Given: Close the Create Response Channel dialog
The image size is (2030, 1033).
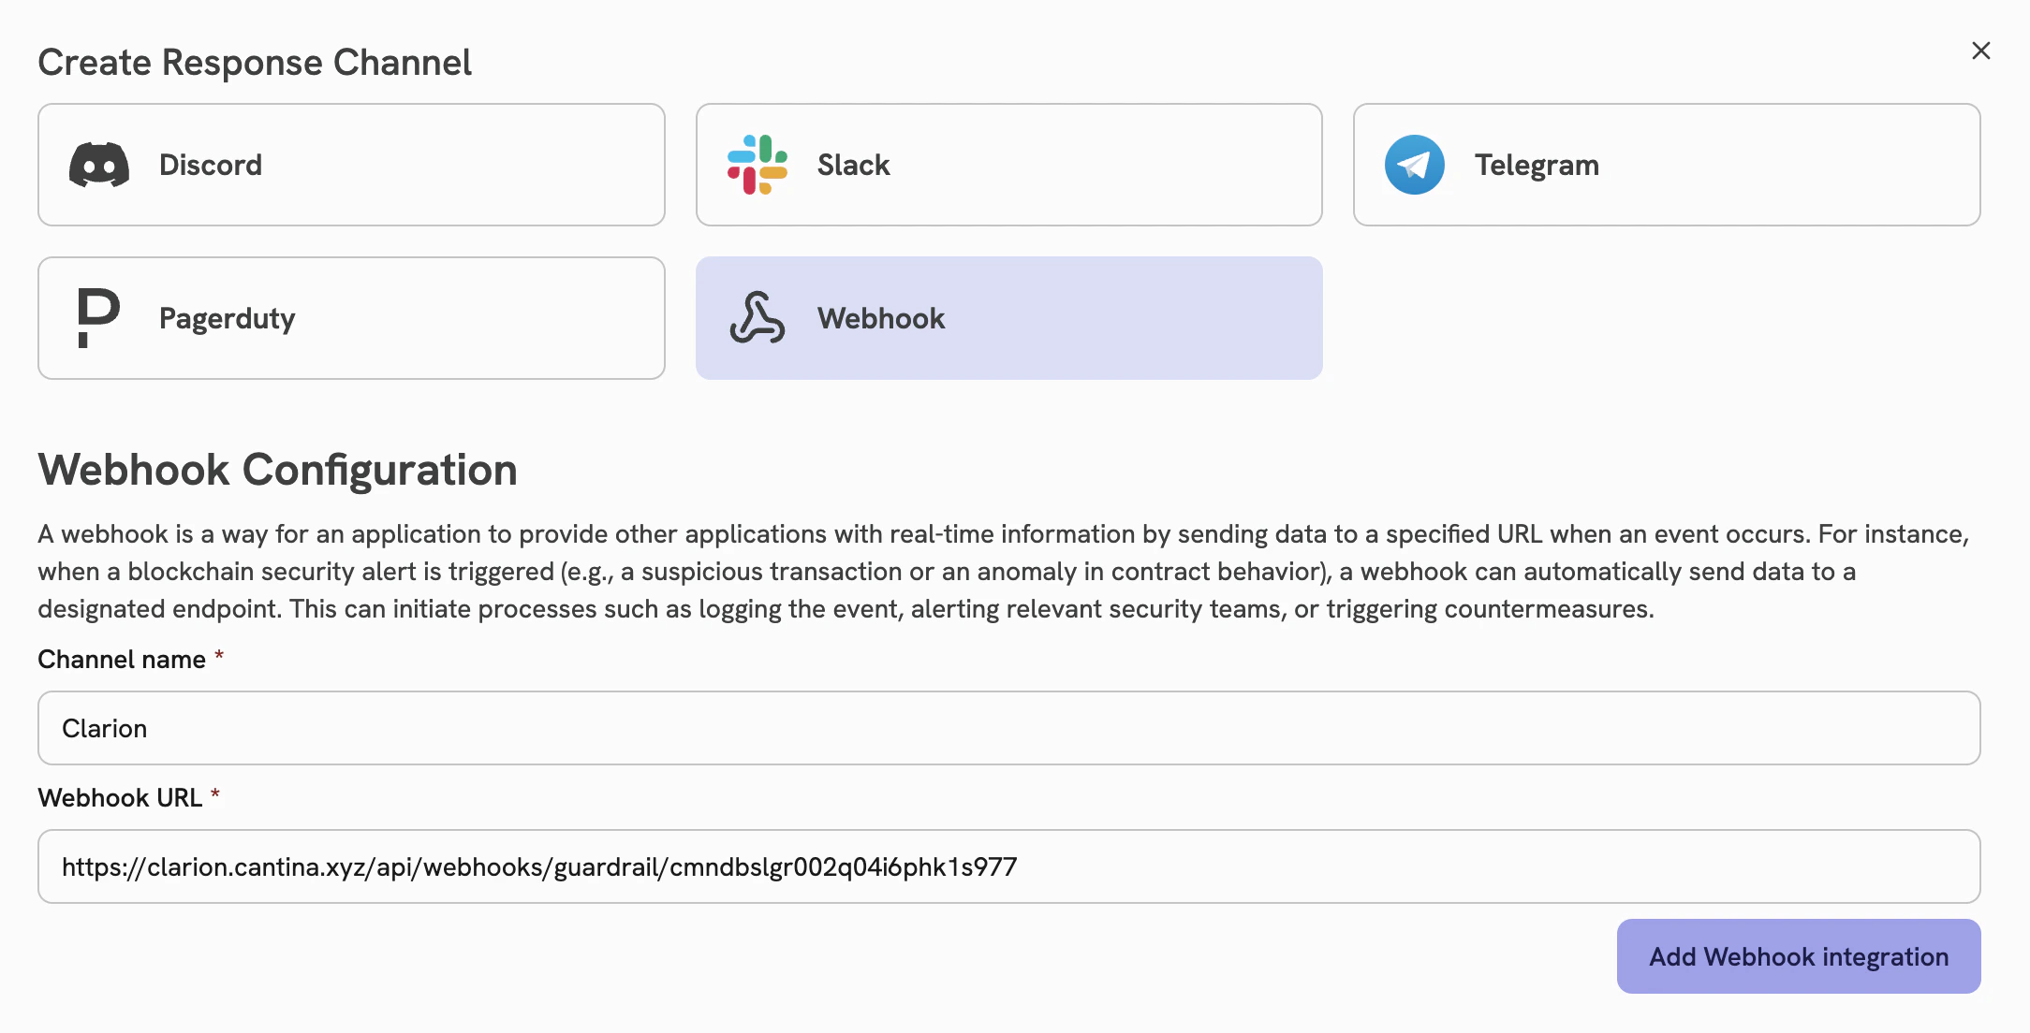Looking at the screenshot, I should pos(1980,51).
